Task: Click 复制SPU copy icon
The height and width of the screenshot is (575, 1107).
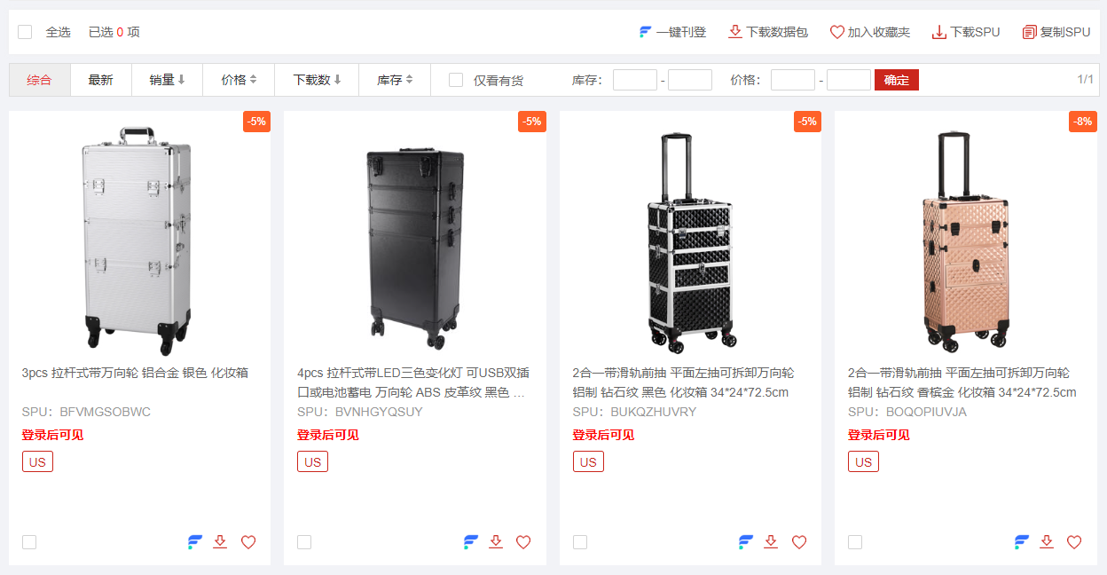Action: tap(1029, 32)
